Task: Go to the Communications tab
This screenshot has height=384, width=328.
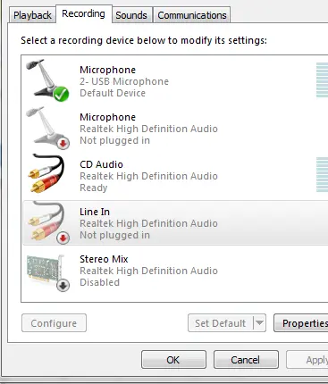Action: point(192,15)
